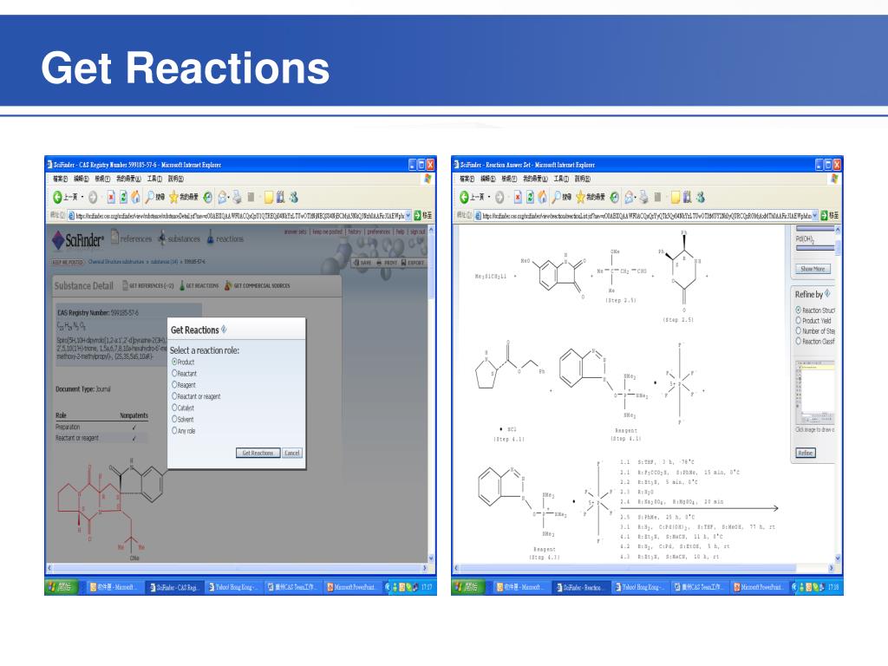This screenshot has height=666, width=888.
Task: Open Back history dropdown arrow in CAS Registry window
Action: [x=82, y=197]
